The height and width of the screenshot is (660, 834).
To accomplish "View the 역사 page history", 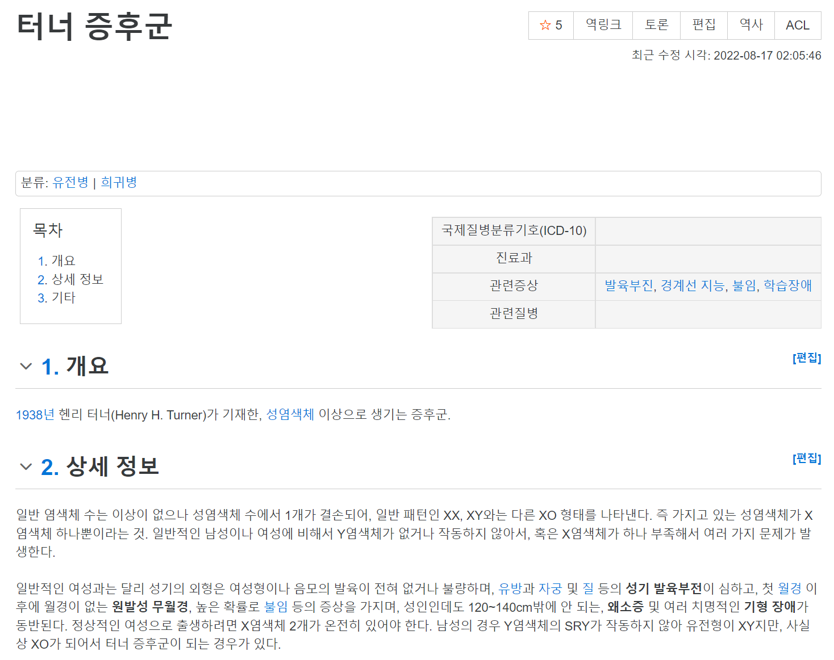I will pyautogui.click(x=750, y=26).
